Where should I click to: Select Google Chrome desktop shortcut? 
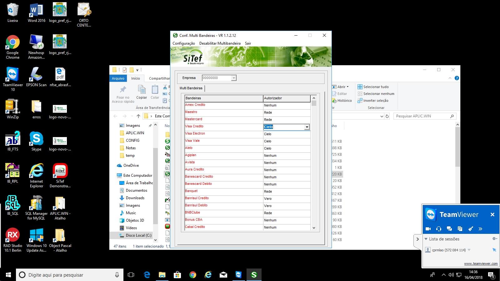[x=12, y=47]
